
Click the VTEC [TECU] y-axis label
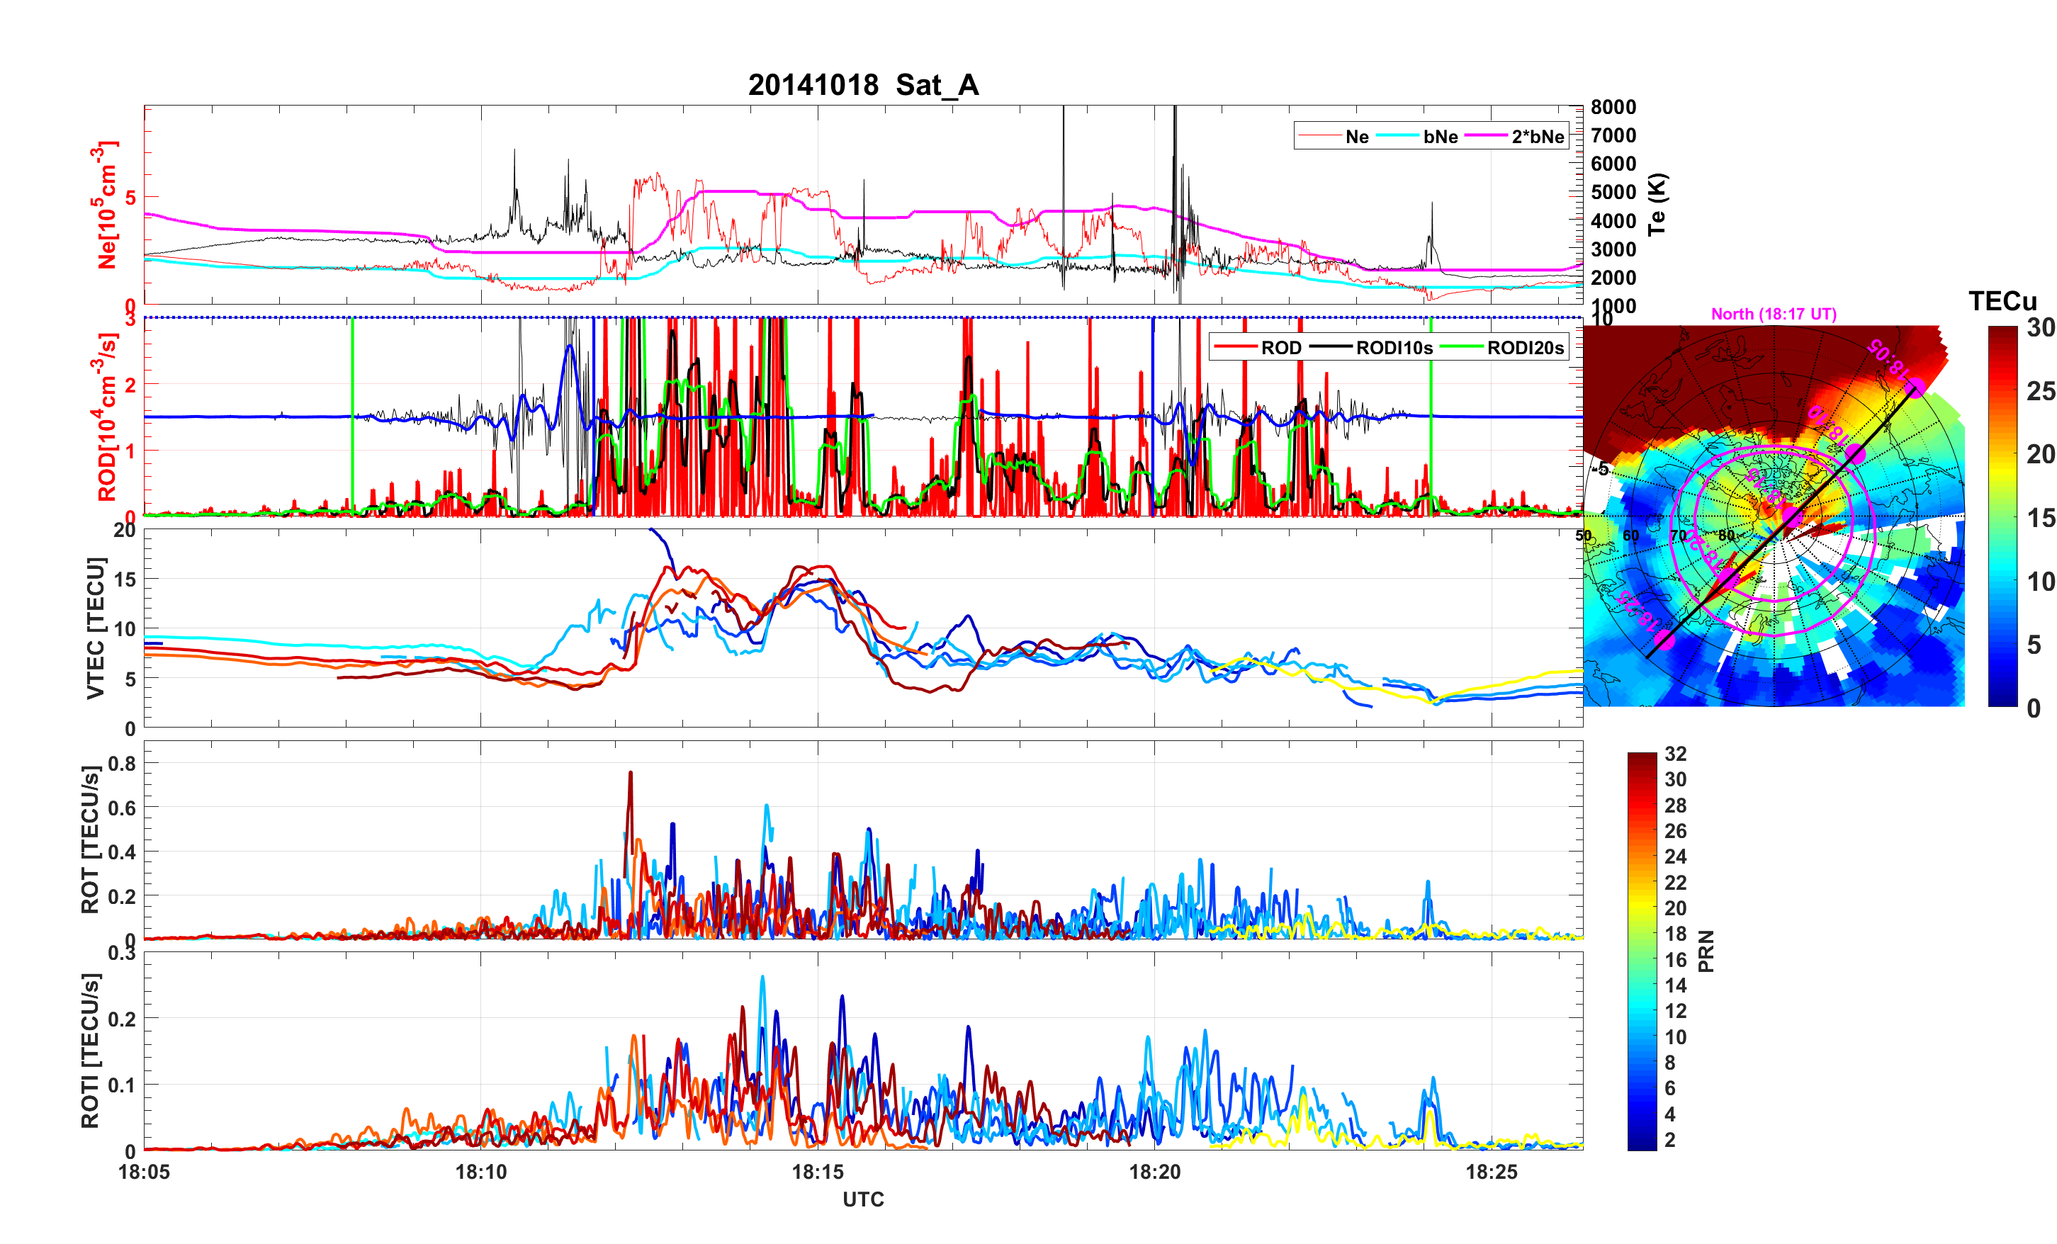pyautogui.click(x=96, y=628)
